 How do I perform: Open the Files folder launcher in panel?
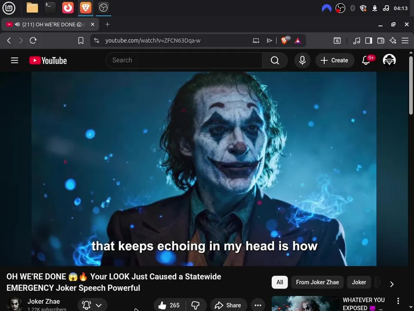32,8
